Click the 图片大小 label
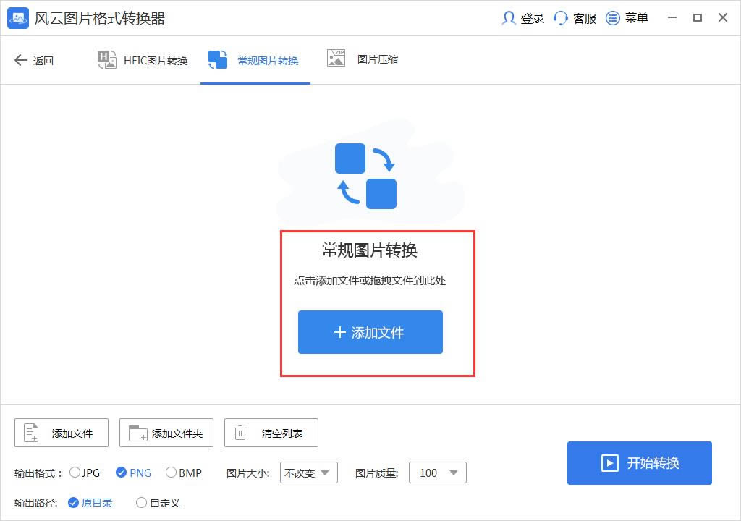 tap(248, 473)
